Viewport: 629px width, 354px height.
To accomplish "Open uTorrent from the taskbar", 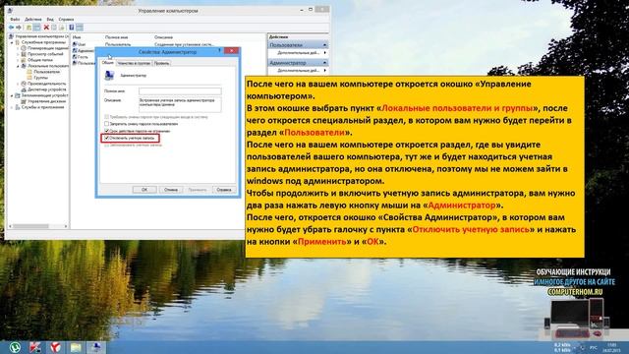I will pos(15,347).
